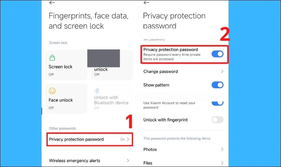Toggle Privacy protection password switch
Image resolution: width=281 pixels, height=167 pixels.
(x=217, y=54)
